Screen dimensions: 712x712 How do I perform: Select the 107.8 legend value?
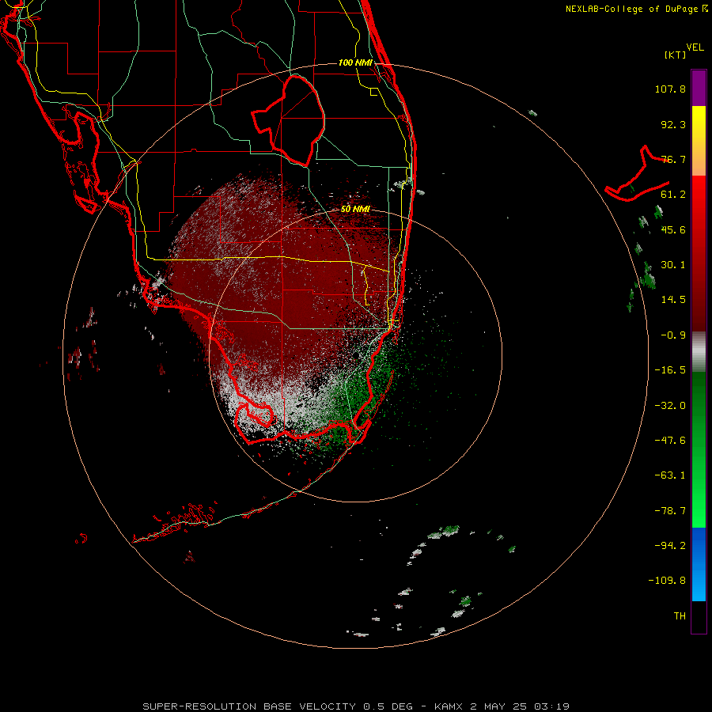[670, 89]
